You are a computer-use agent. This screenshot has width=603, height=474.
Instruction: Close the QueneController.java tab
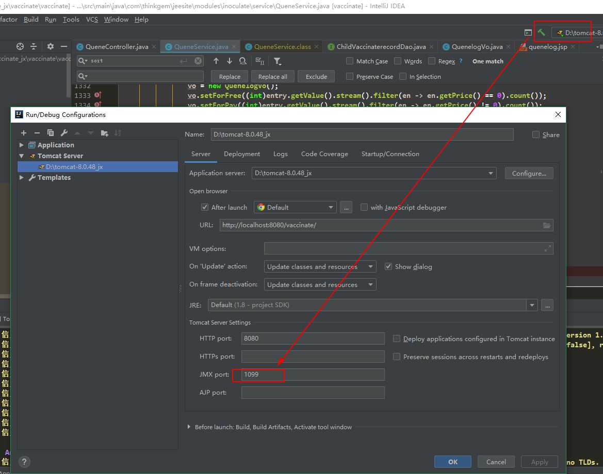(154, 46)
